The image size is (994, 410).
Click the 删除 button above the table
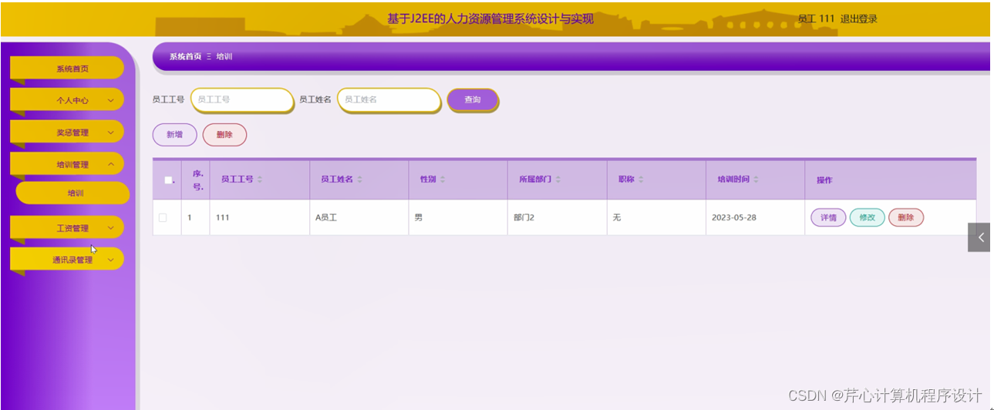(224, 135)
